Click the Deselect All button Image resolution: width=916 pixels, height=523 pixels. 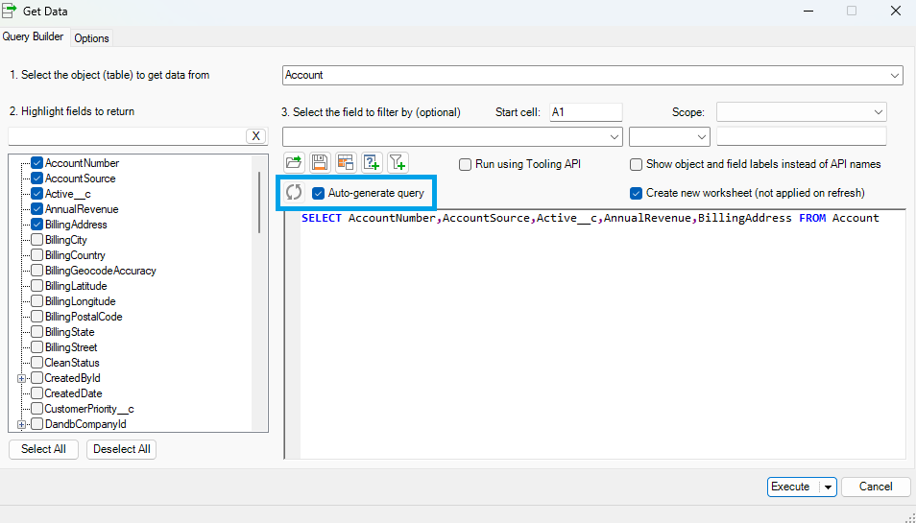click(x=121, y=449)
